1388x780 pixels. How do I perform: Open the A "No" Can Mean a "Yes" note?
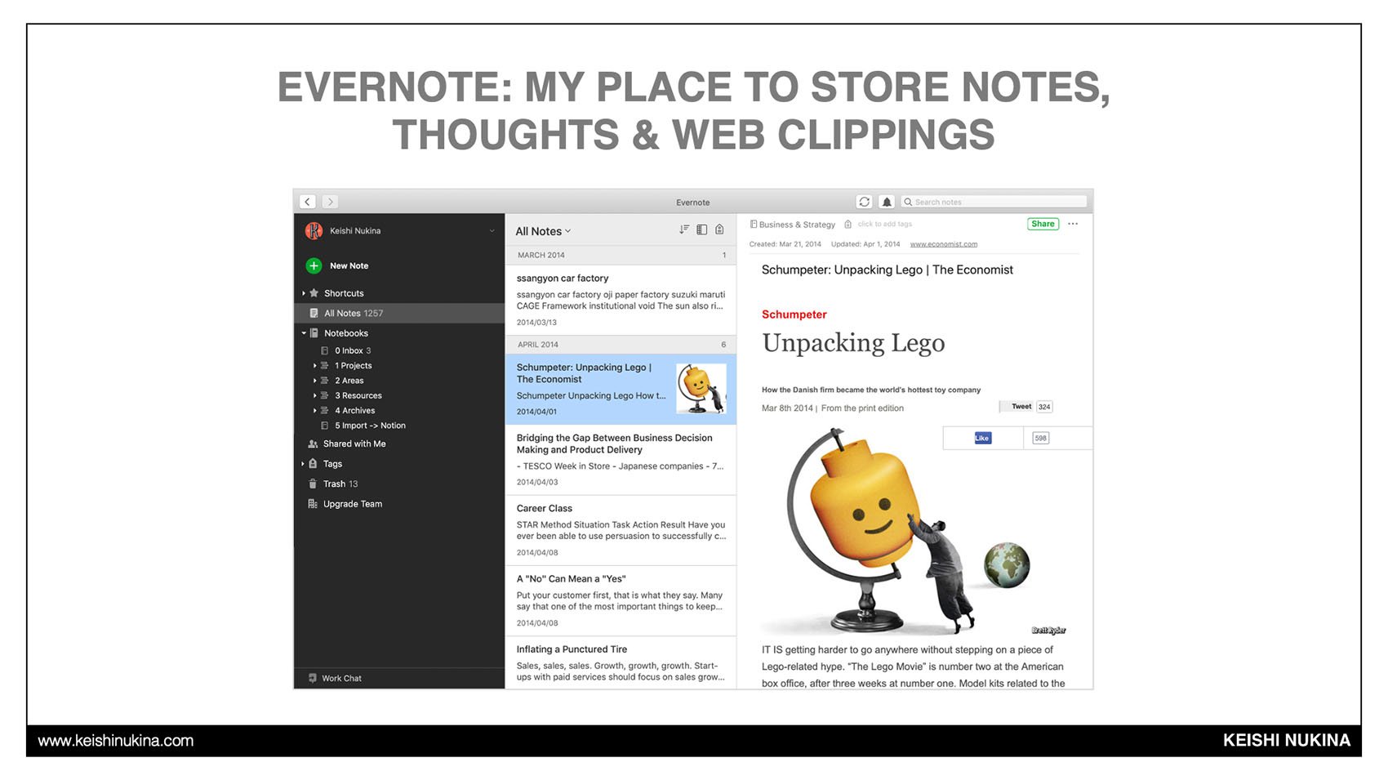click(621, 600)
